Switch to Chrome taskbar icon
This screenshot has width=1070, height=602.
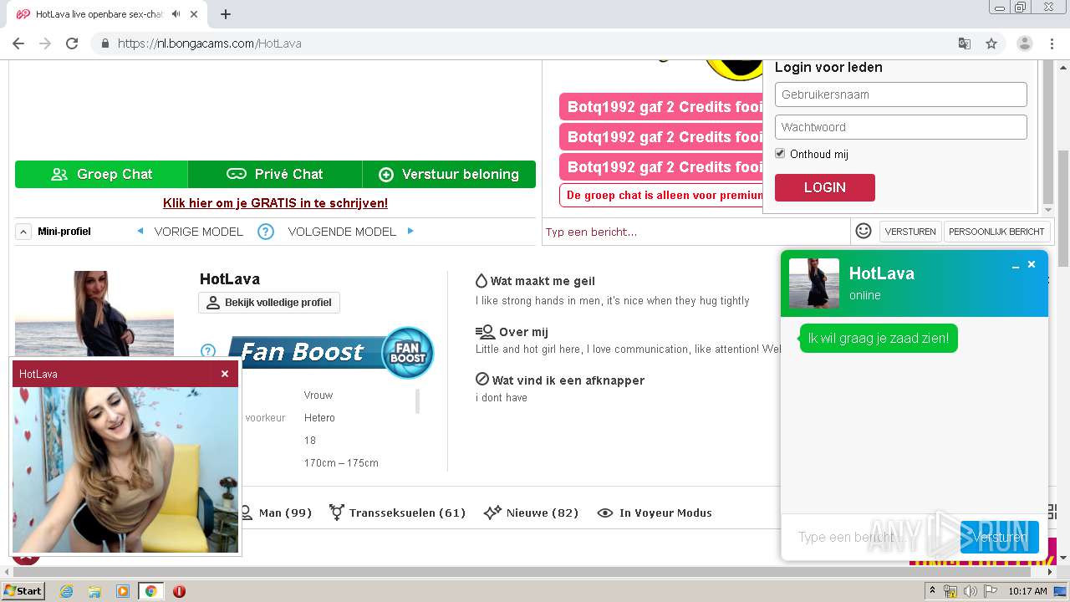tap(150, 591)
